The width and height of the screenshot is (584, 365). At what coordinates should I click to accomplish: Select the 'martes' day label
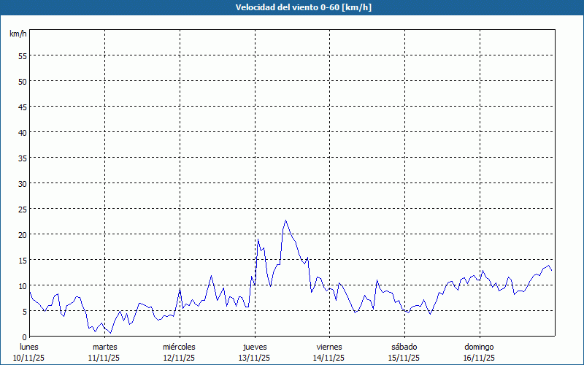(104, 346)
